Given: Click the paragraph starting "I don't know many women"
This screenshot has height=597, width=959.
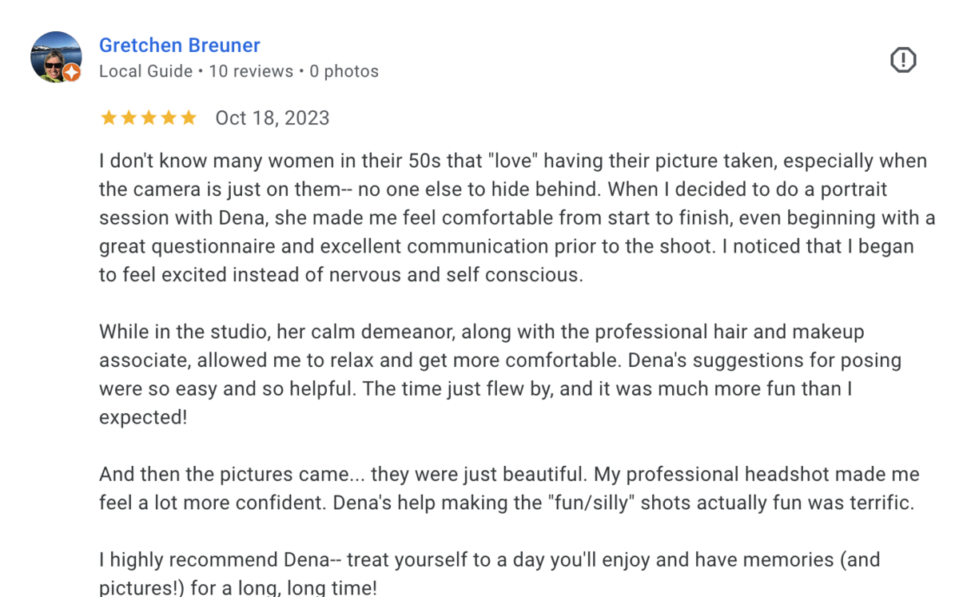Looking at the screenshot, I should tap(516, 217).
